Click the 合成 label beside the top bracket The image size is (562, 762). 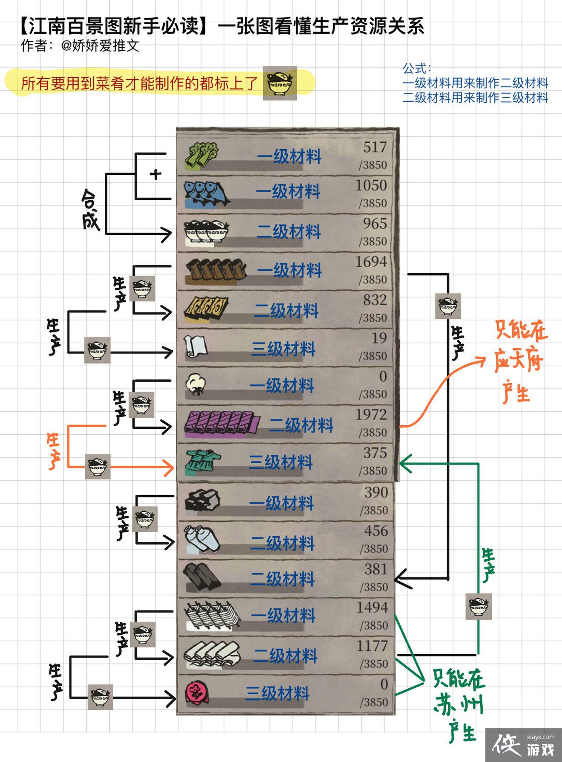(x=90, y=209)
